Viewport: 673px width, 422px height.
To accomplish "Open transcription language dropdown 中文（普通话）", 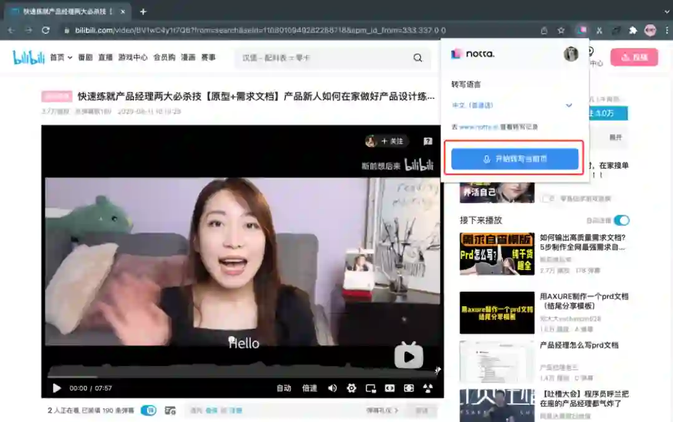I will click(x=512, y=105).
